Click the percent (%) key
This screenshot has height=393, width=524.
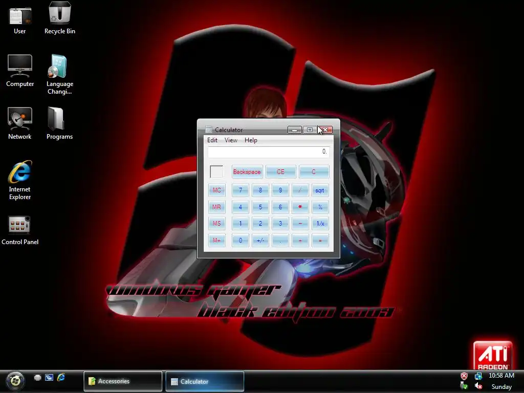click(320, 207)
